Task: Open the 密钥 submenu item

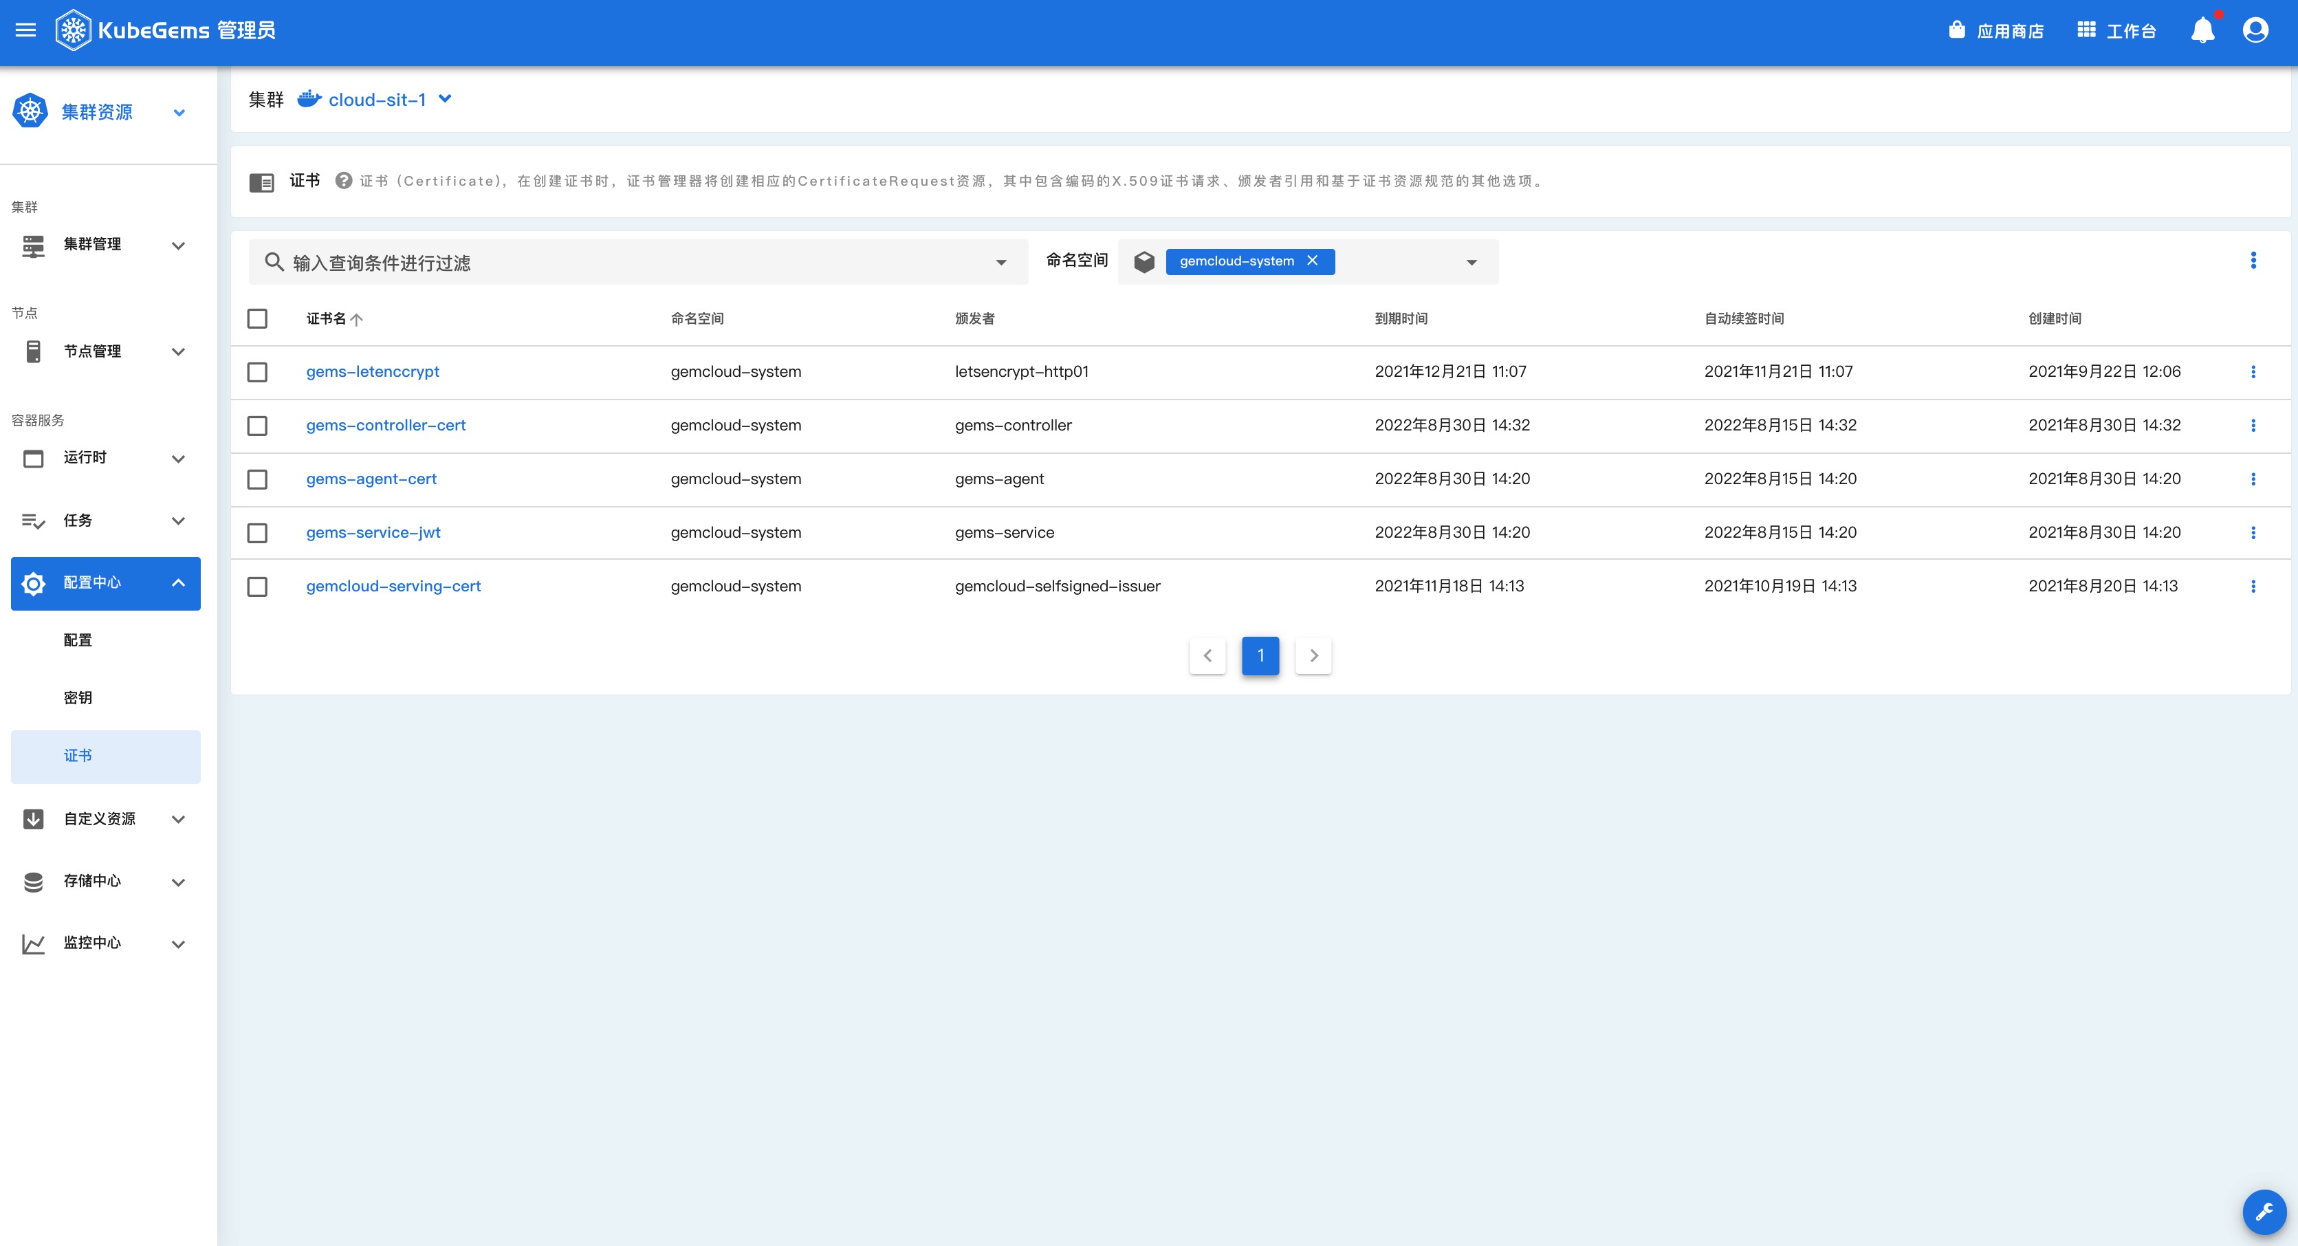Action: tap(105, 697)
